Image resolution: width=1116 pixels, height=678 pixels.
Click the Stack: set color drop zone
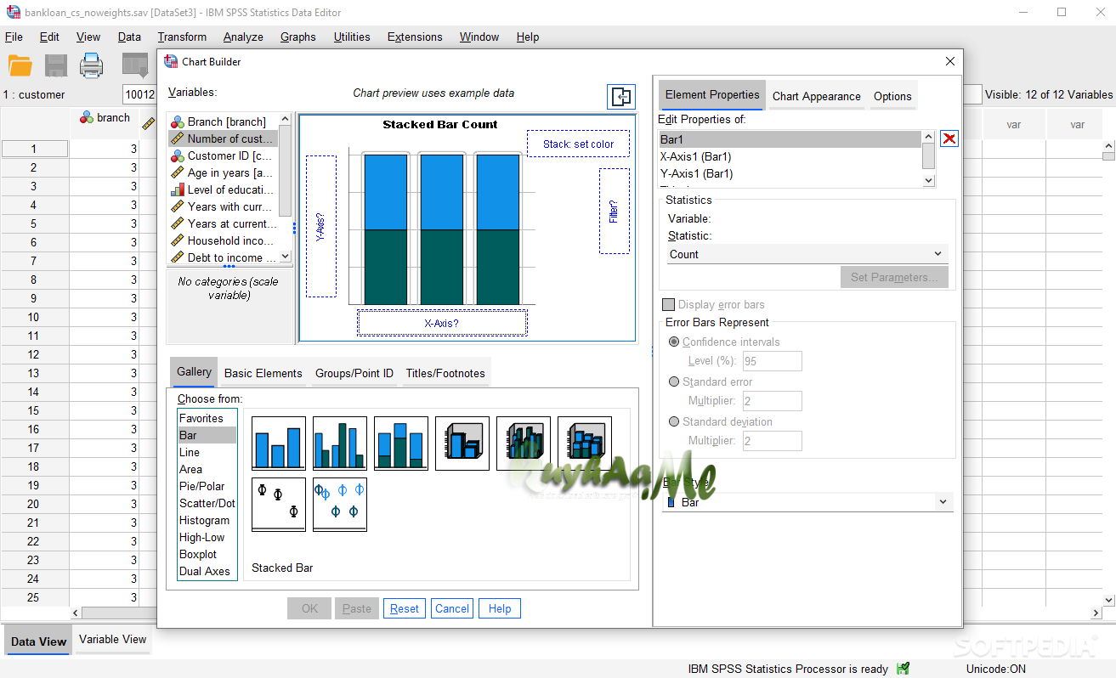[x=578, y=144]
